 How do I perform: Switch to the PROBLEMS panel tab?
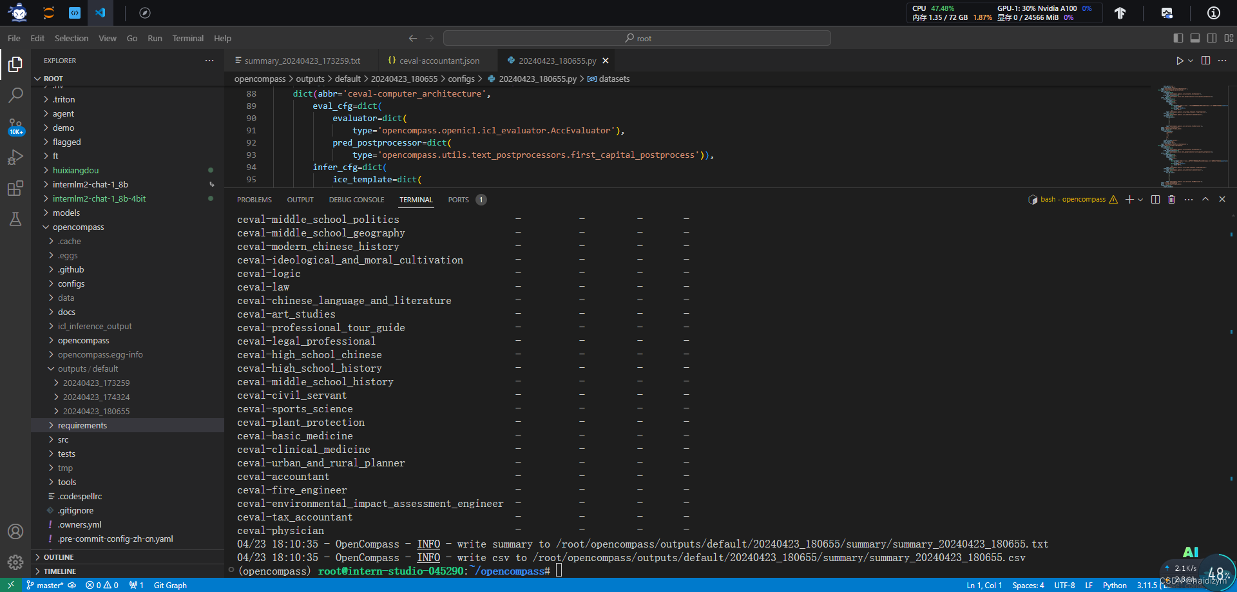point(254,200)
